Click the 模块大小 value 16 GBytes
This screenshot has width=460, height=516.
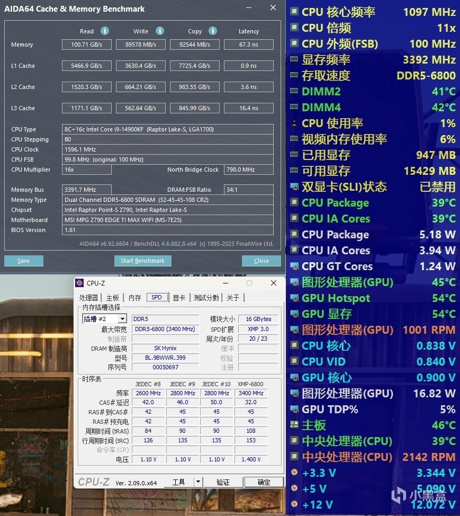(x=258, y=319)
